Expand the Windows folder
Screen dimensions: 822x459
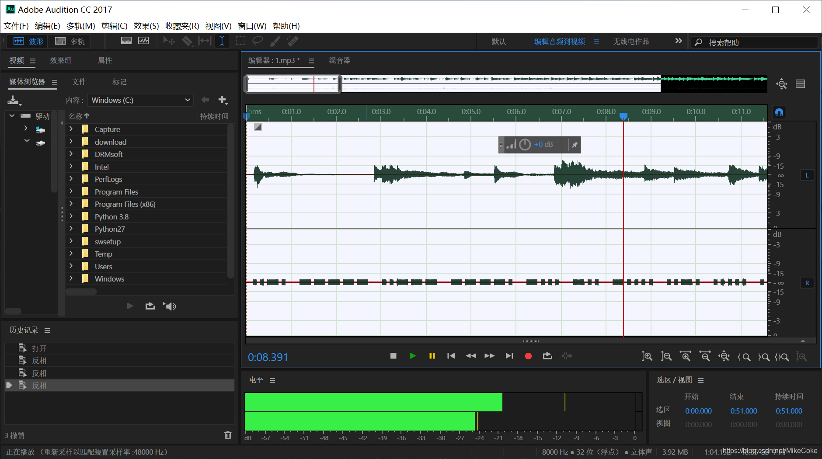(71, 278)
